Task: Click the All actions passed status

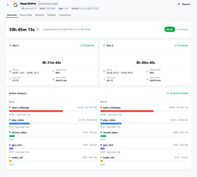Action: point(177,93)
